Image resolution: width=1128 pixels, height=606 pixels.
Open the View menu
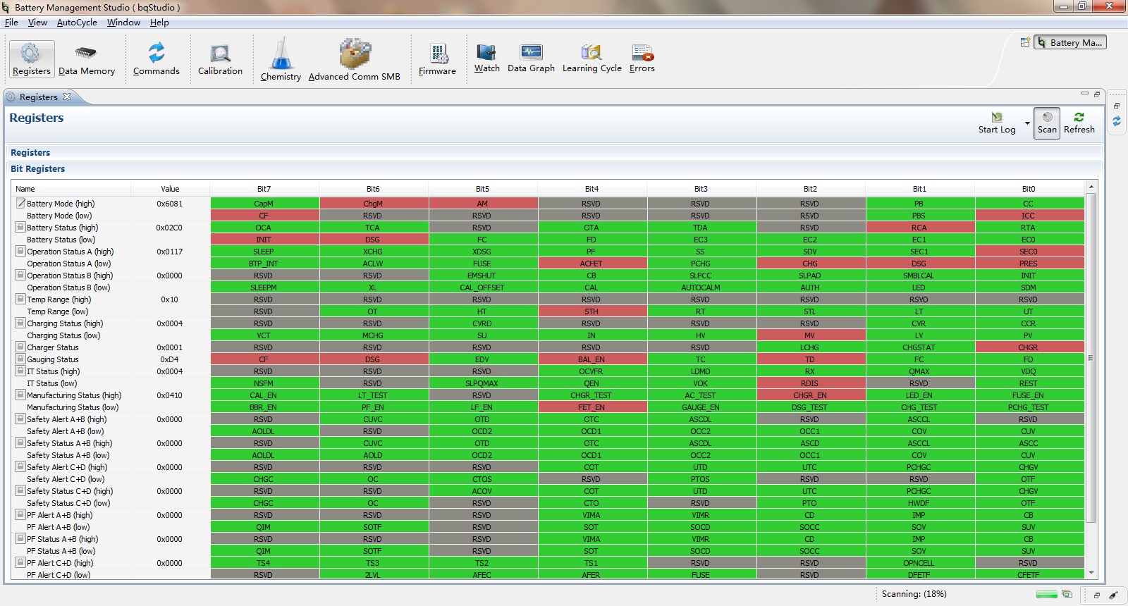pyautogui.click(x=37, y=23)
